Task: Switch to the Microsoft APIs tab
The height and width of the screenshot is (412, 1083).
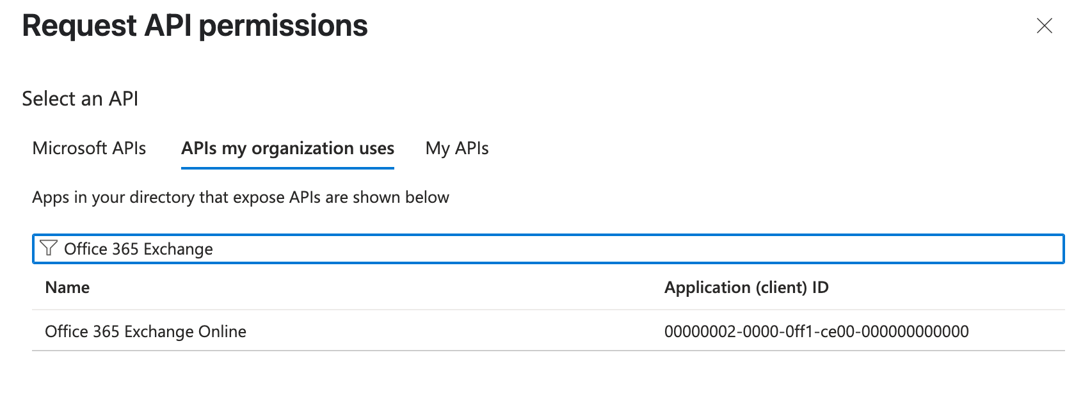Action: (89, 148)
